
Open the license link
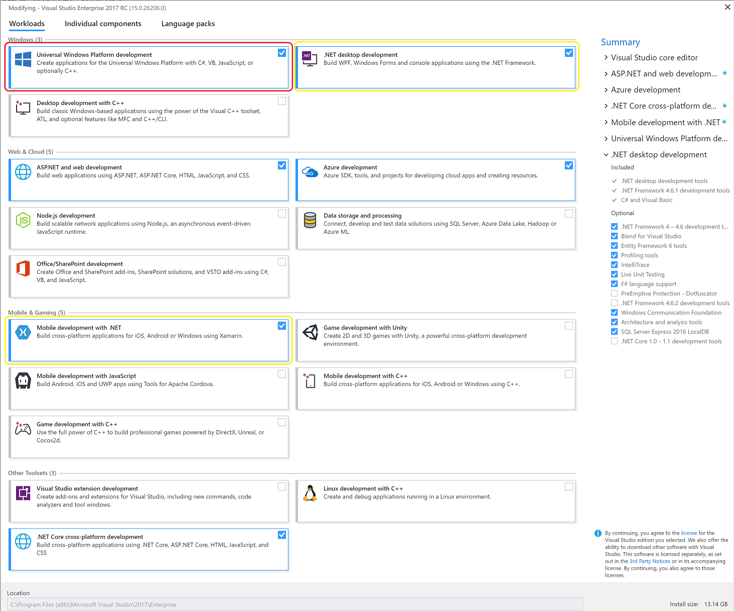click(x=689, y=533)
